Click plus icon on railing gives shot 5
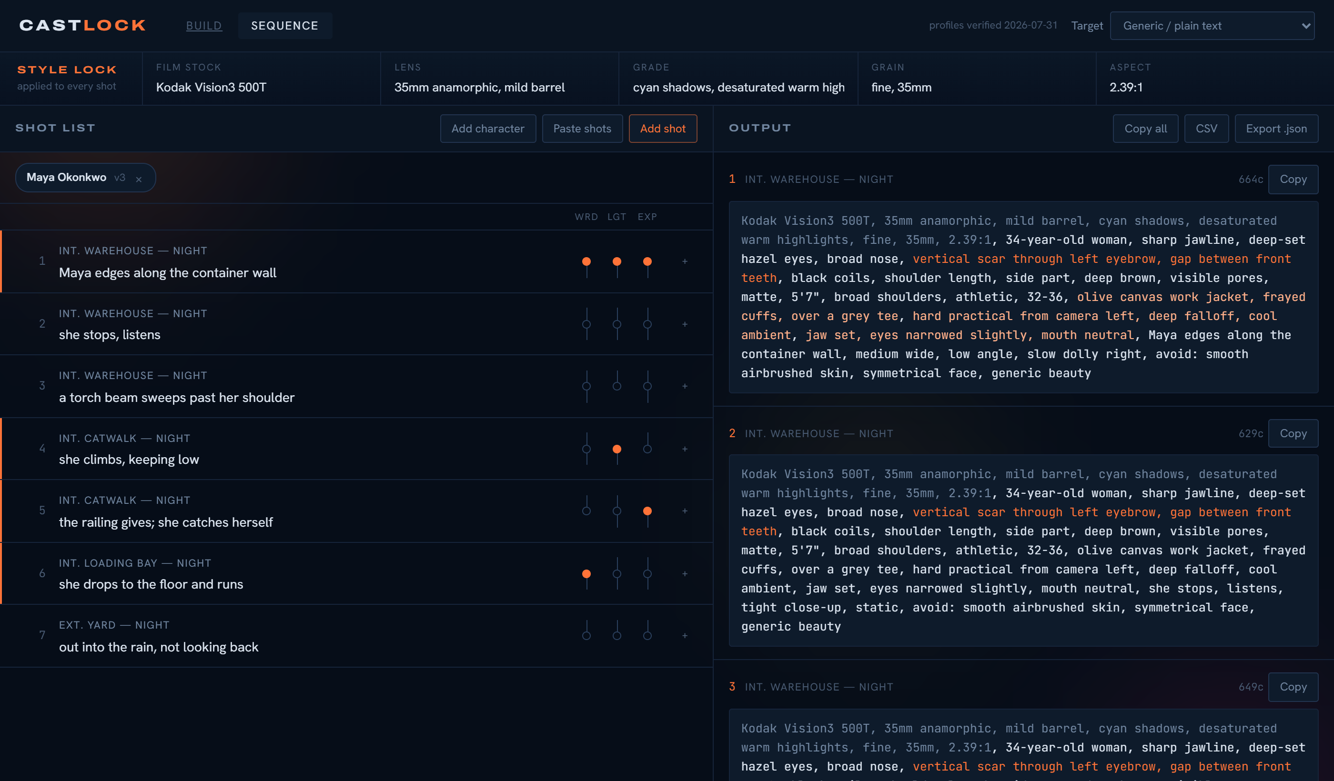This screenshot has width=1334, height=781. click(685, 511)
